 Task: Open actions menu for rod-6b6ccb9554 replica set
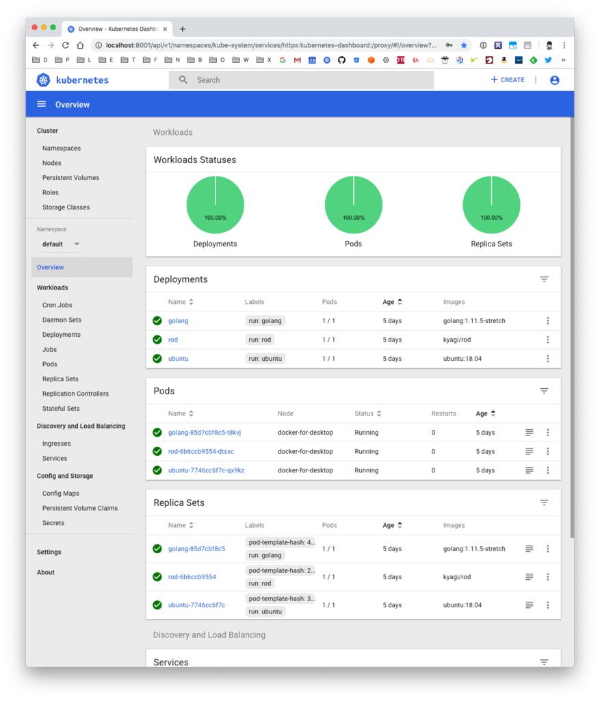click(548, 576)
